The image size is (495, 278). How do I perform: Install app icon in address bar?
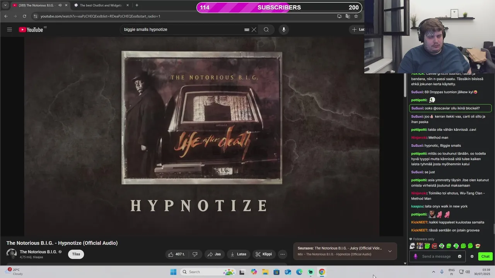point(339,16)
